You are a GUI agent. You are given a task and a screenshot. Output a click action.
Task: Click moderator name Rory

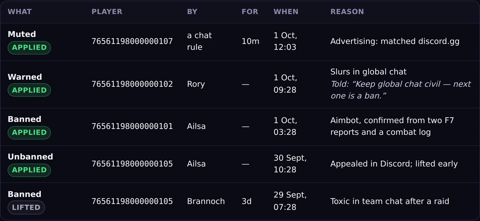click(196, 84)
